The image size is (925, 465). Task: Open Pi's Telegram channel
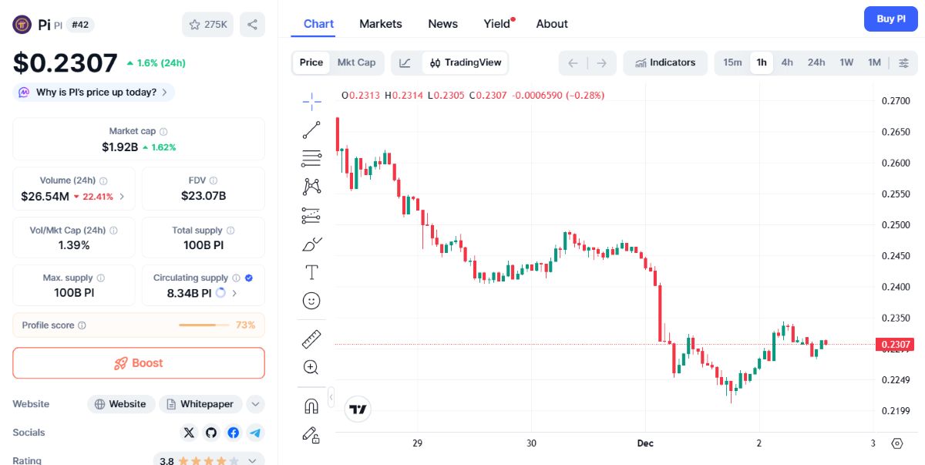(255, 433)
